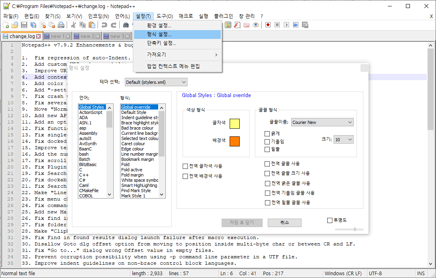Open the 플러그인 menu
The image size is (436, 278).
click(x=224, y=16)
